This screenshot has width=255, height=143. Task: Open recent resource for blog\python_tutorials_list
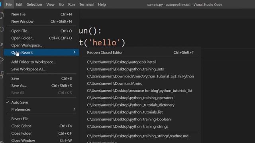tap(141, 91)
